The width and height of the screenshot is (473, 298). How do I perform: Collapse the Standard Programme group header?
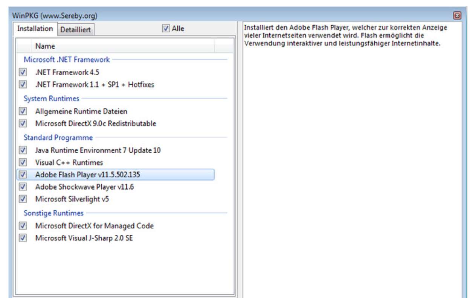58,138
